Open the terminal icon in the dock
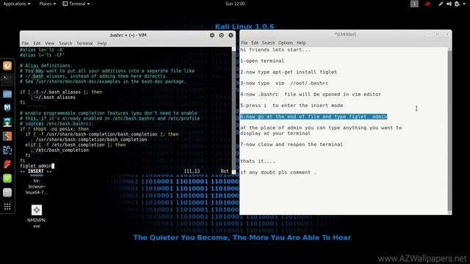Screen dimensions: 470x264 [7, 79]
